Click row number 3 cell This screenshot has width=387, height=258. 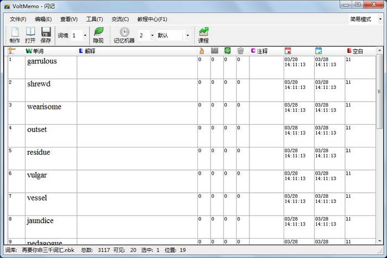coord(17,113)
